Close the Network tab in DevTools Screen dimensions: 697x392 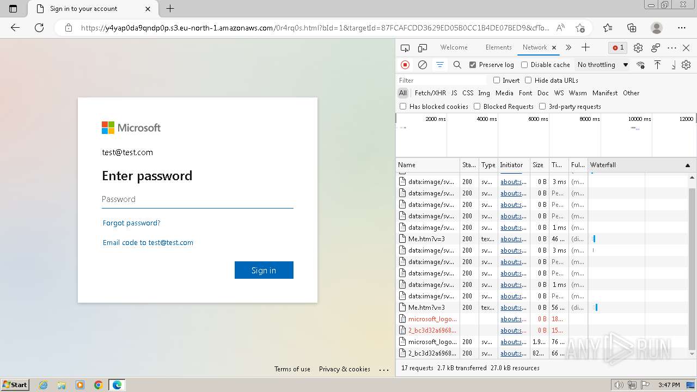(554, 47)
